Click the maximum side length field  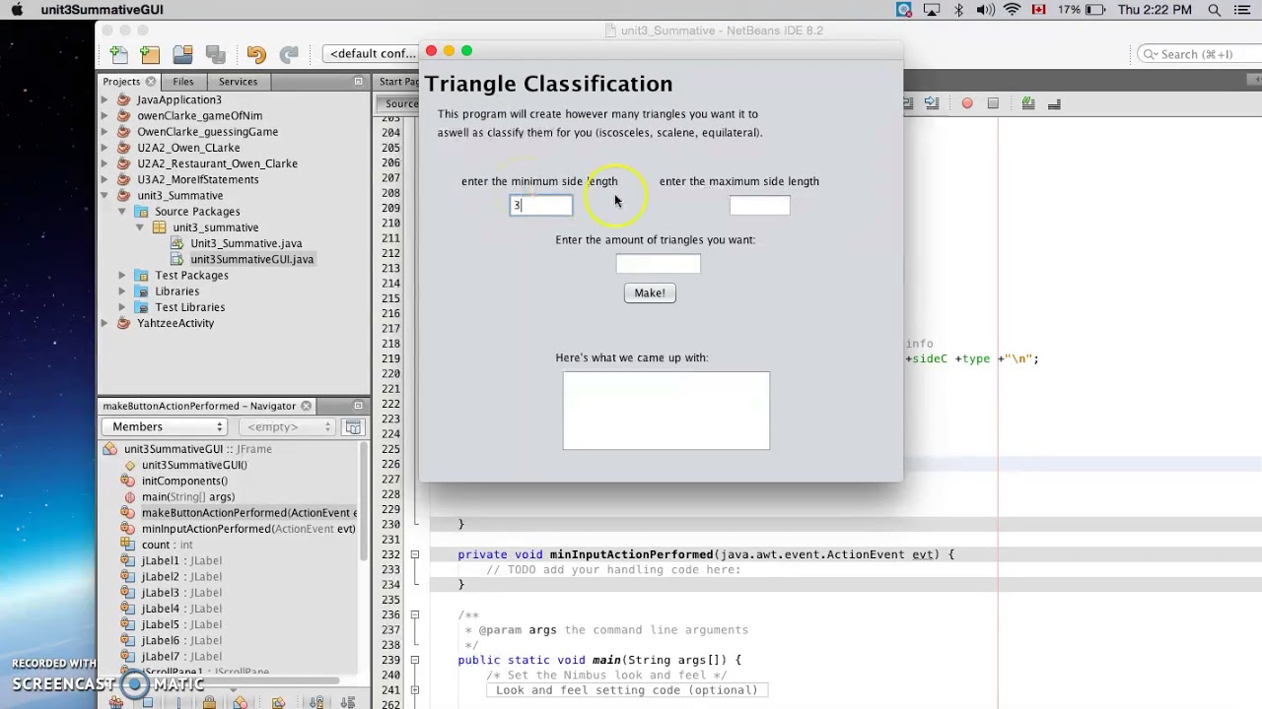pyautogui.click(x=759, y=205)
